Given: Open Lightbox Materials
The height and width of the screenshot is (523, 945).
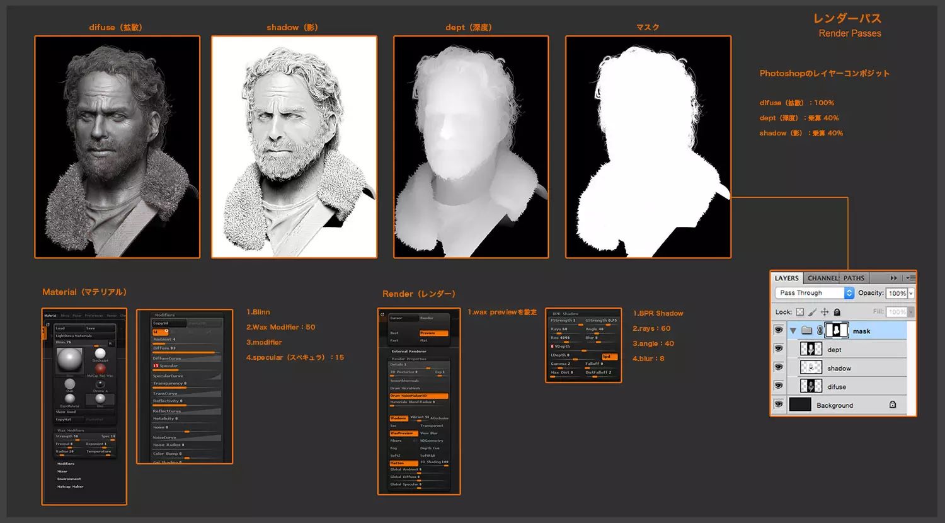Looking at the screenshot, I should pos(85,336).
